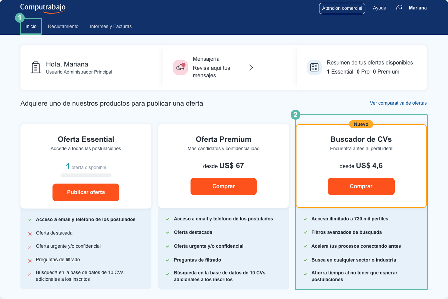This screenshot has width=448, height=299.
Task: Click red X beside Oferta destacada in Essential
Action: click(x=30, y=233)
